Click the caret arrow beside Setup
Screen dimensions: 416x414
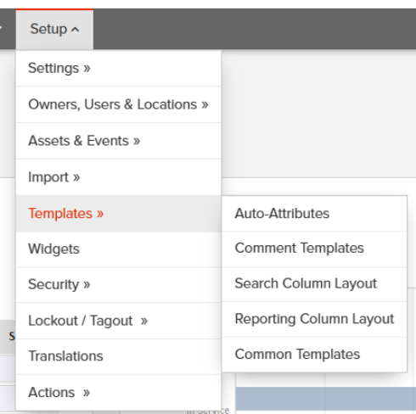click(x=75, y=30)
